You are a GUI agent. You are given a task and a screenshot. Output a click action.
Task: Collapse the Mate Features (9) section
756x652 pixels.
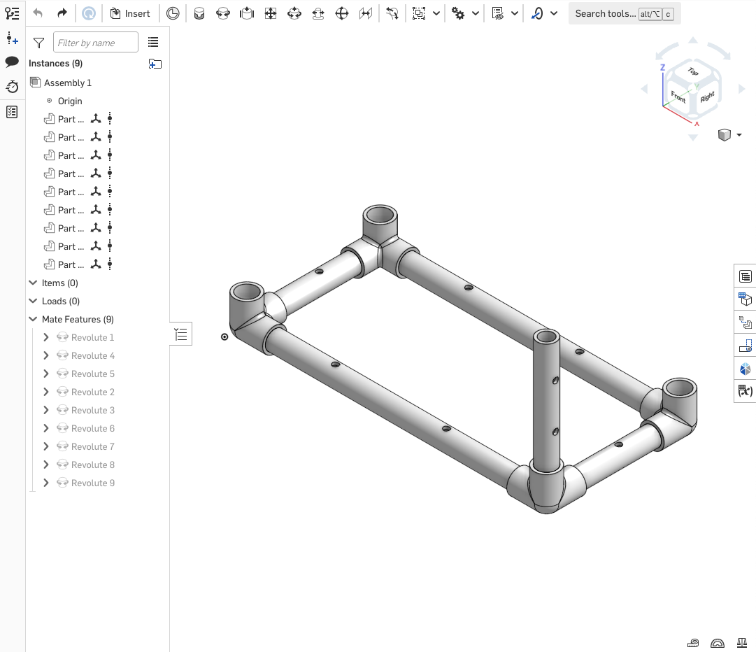[33, 319]
